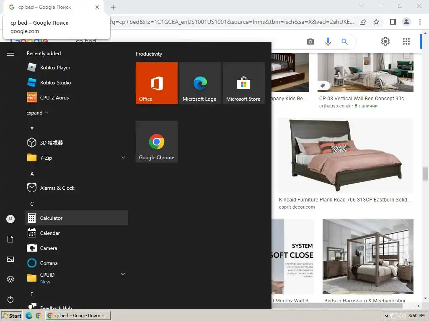Open the esprit-decor.com source link

297,207
